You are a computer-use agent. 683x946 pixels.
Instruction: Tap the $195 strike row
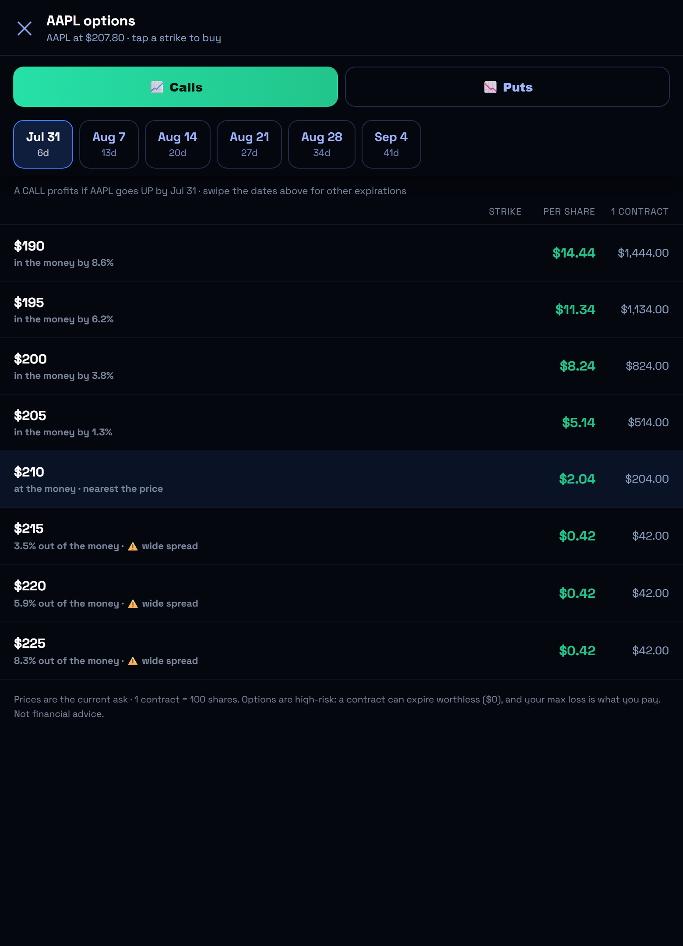(341, 310)
